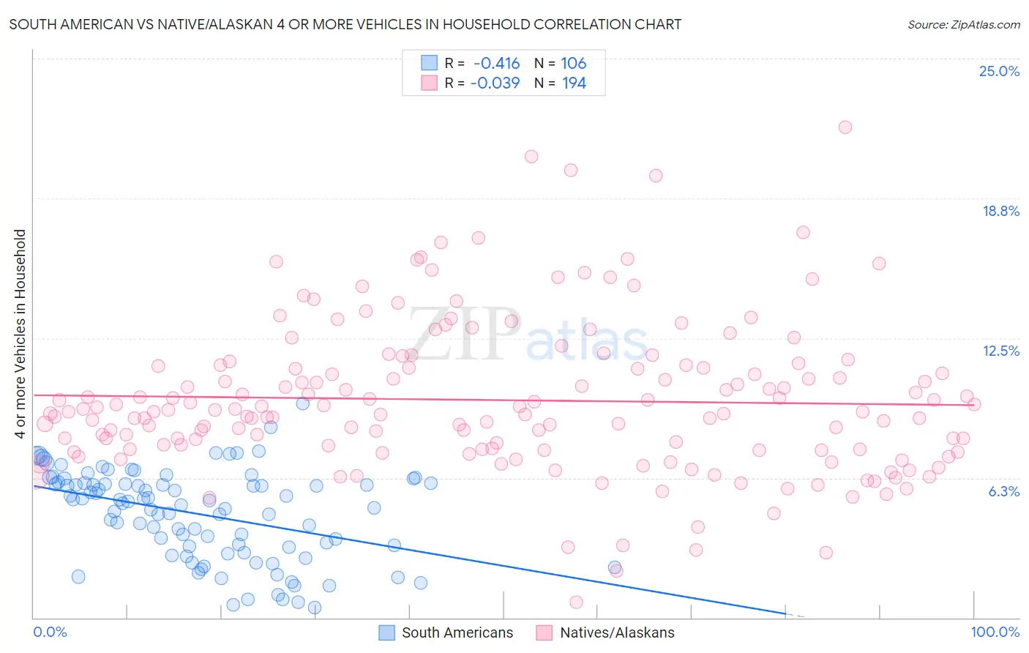Click the blue R = -0.416 legend square
The height and width of the screenshot is (653, 1029).
(x=429, y=63)
